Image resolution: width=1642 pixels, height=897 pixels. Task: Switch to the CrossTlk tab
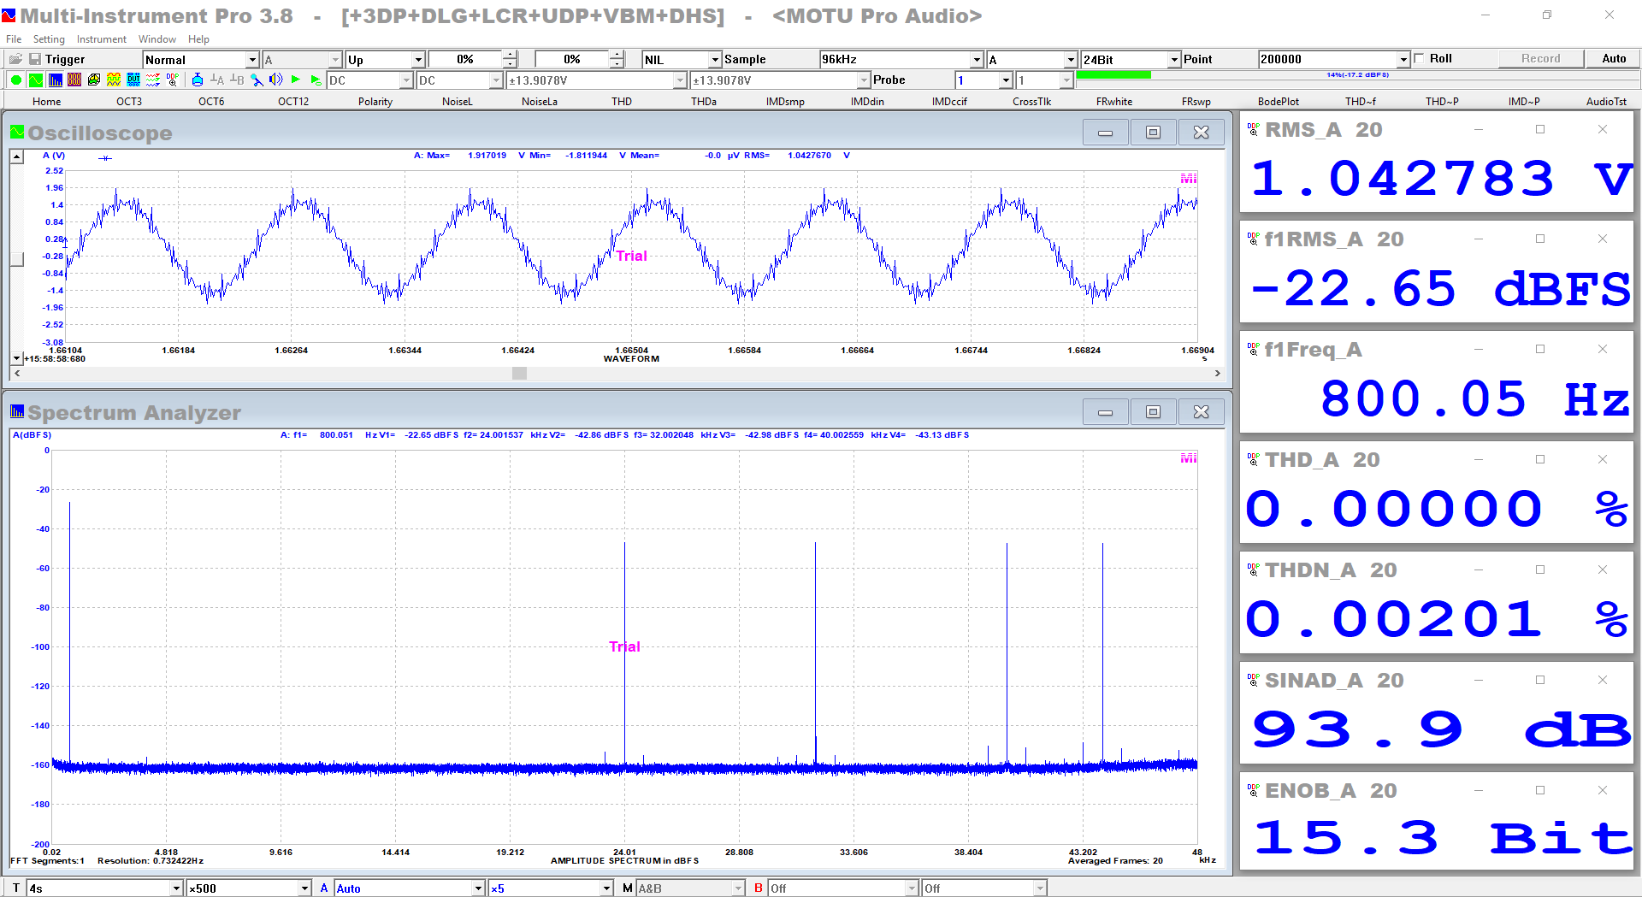coord(1031,101)
